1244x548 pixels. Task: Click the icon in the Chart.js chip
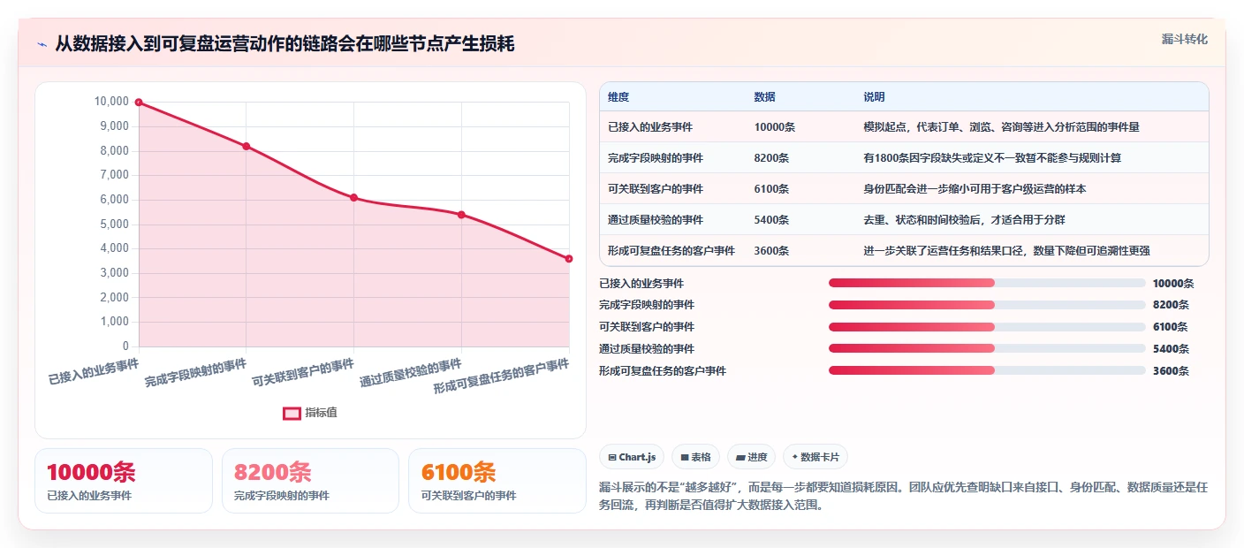[x=612, y=457]
